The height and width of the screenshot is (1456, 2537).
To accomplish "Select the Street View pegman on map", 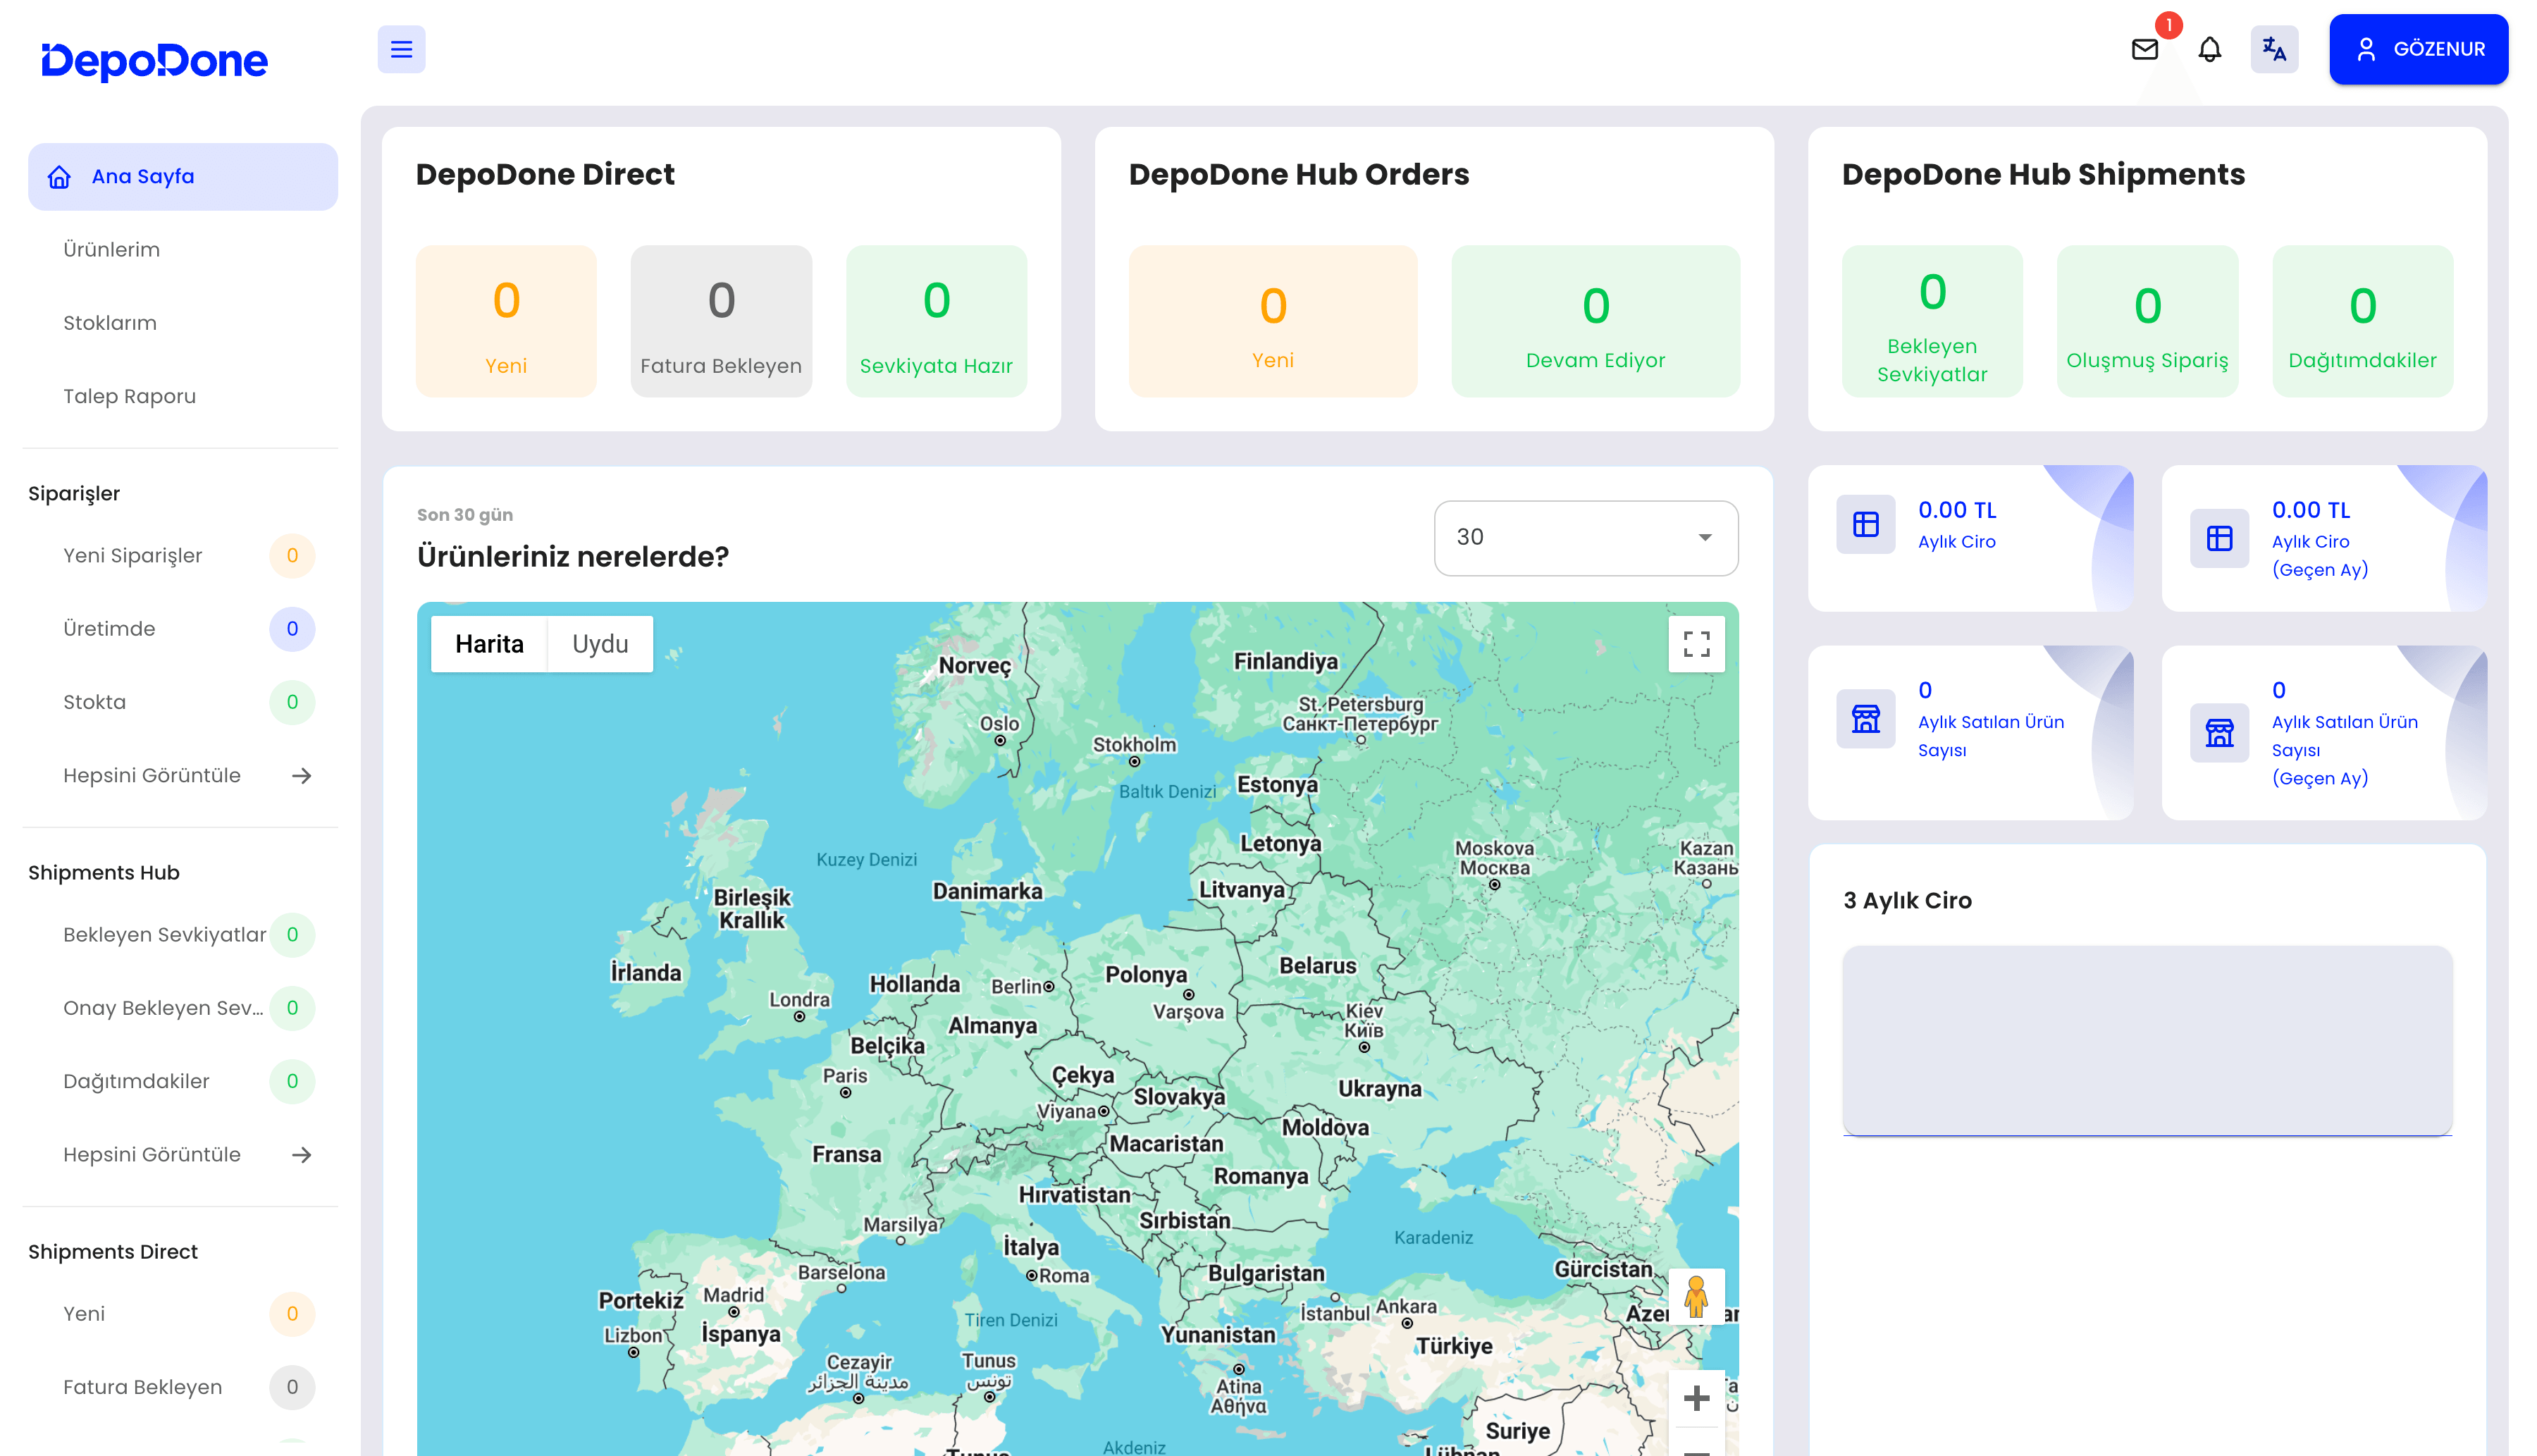I will coord(1696,1297).
